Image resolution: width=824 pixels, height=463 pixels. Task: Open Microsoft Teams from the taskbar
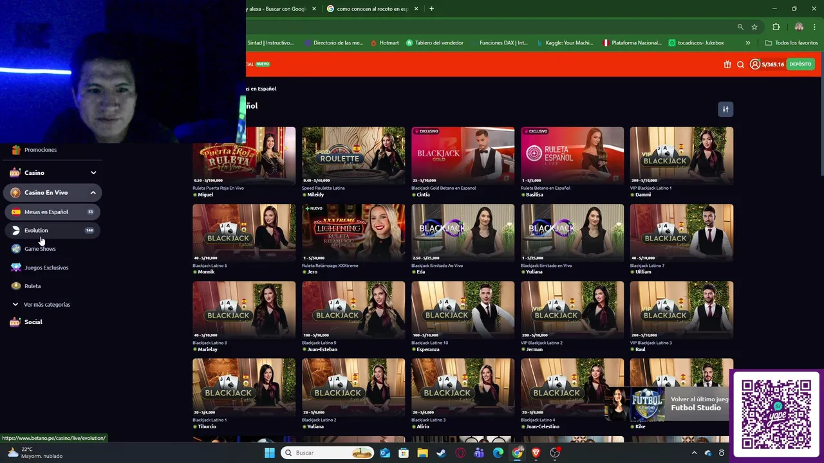[x=479, y=453]
